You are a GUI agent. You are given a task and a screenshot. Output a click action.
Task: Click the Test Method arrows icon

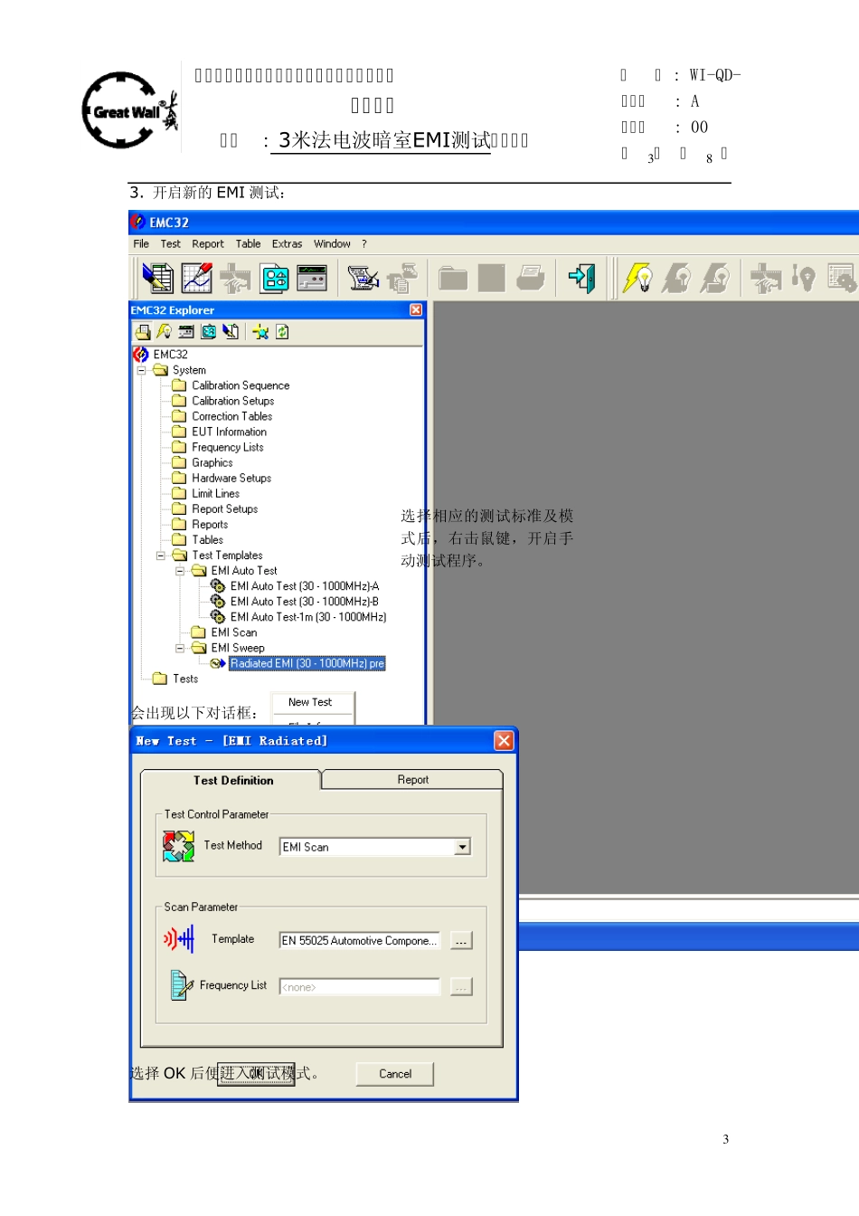coord(178,846)
